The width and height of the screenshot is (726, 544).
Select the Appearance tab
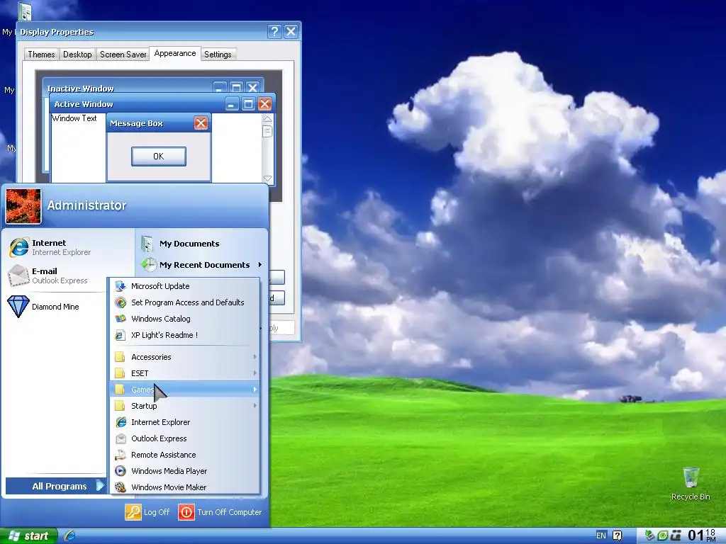tap(175, 53)
